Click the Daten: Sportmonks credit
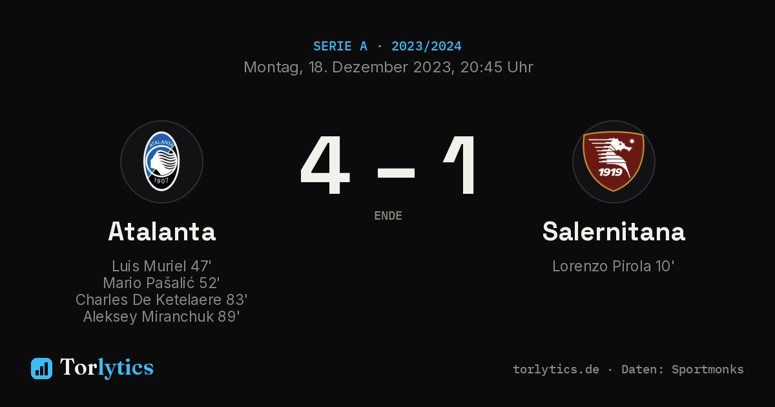 click(x=683, y=370)
